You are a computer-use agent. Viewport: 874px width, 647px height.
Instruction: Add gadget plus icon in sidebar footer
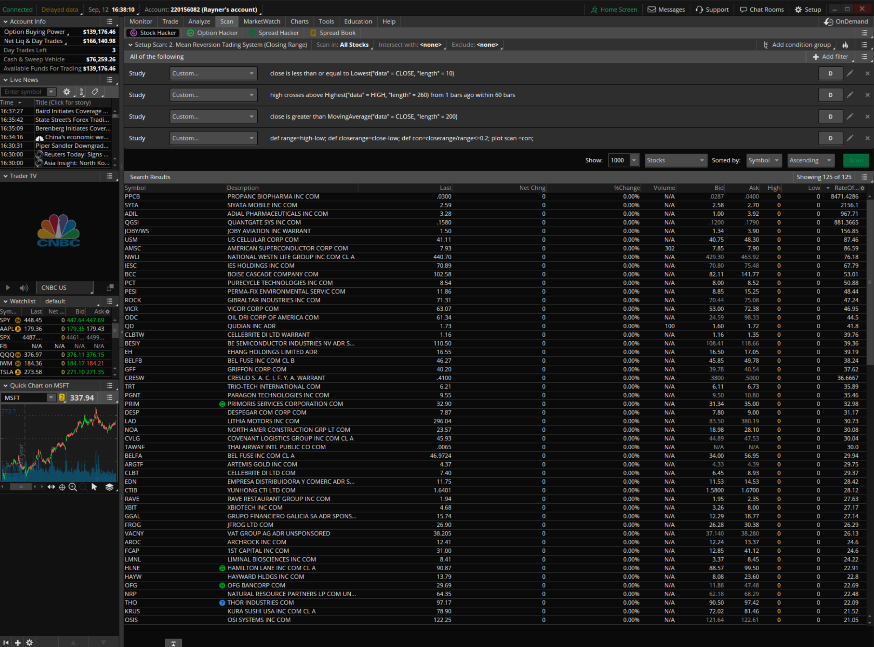point(18,642)
